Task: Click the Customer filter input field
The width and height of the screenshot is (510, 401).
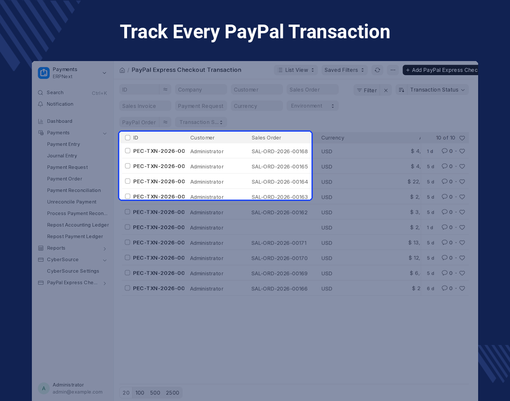Action: click(x=257, y=89)
